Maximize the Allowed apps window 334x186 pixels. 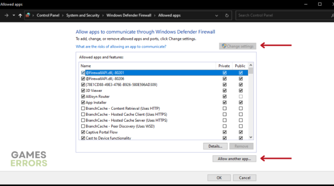pyautogui.click(x=320, y=4)
